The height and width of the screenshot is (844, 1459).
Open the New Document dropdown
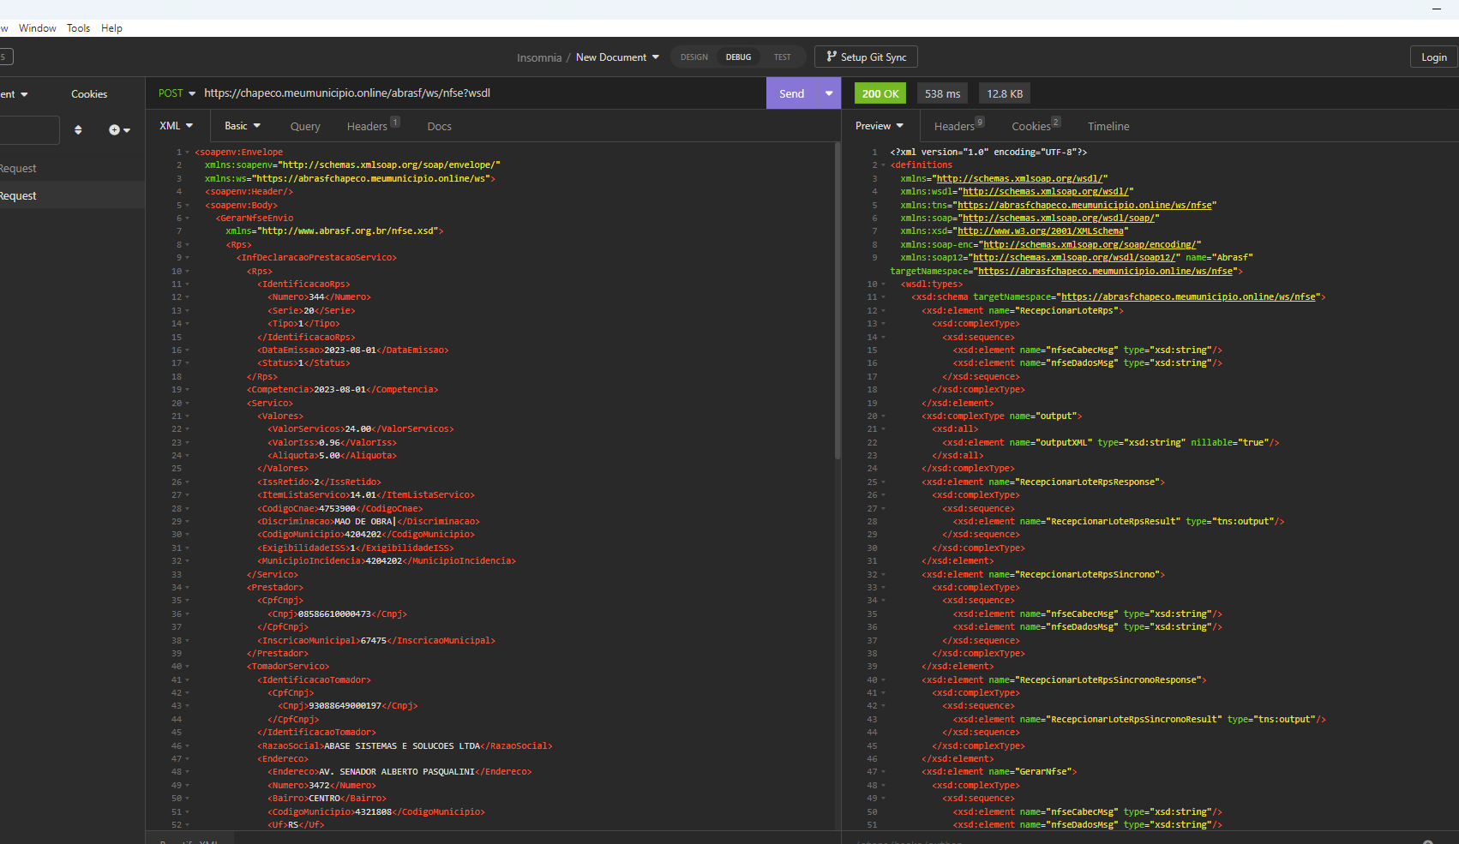click(617, 57)
